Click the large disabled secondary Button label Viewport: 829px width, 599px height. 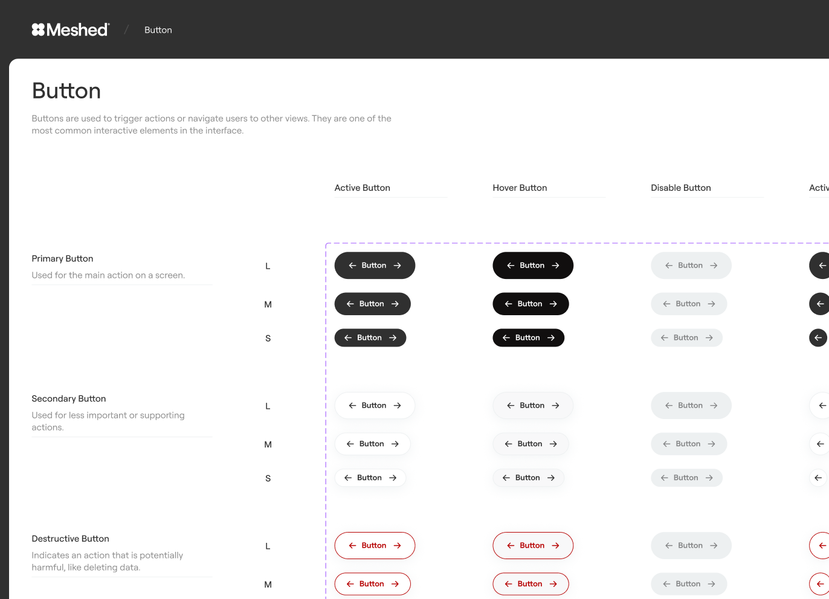pyautogui.click(x=690, y=405)
